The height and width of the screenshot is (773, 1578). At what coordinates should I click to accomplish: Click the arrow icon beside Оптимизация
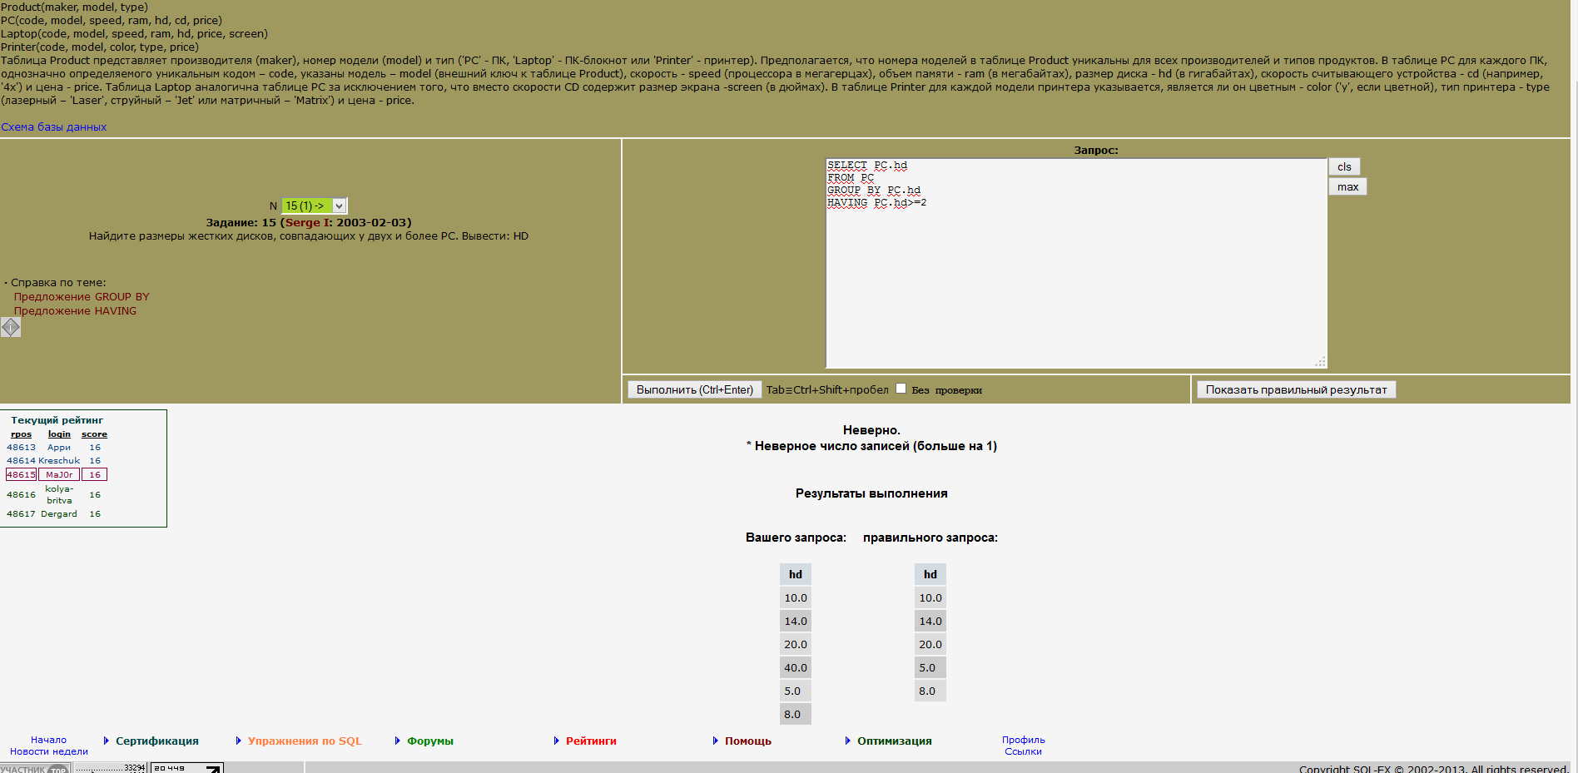tap(848, 741)
